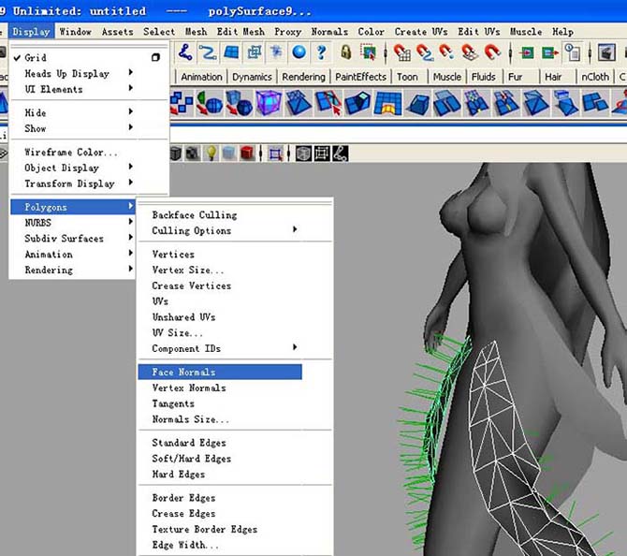The width and height of the screenshot is (627, 556).
Task: Switch to the Rendering shelf tab
Action: click(304, 77)
